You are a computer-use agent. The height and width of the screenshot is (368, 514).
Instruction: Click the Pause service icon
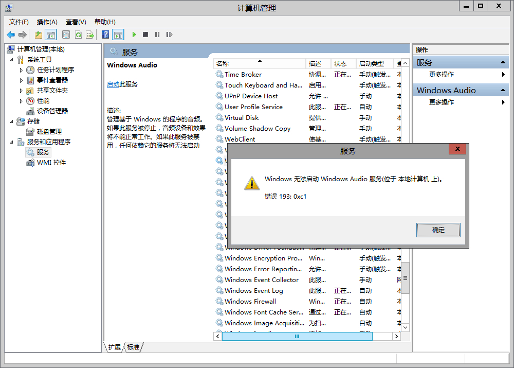(x=157, y=34)
